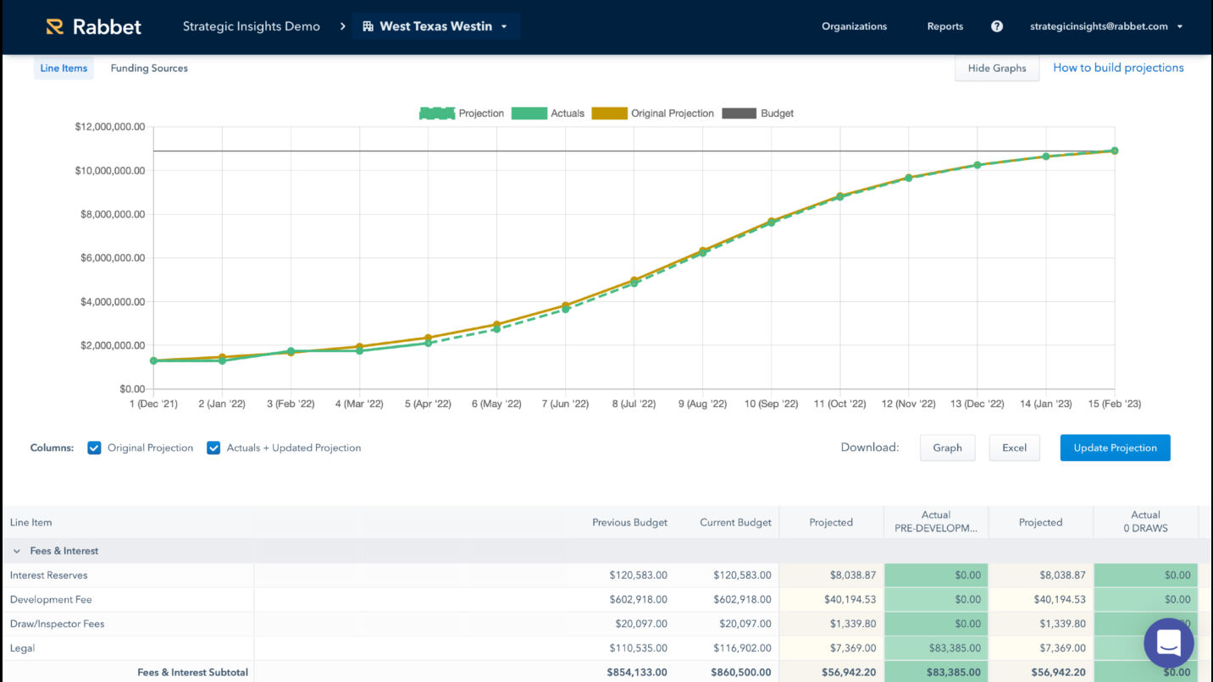Select the Development Fee row label
The image size is (1213, 682).
51,600
